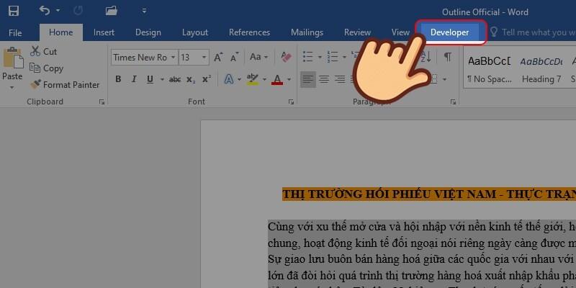
Task: Click the Open folder icon in the quick access toolbar
Action: coord(112,11)
